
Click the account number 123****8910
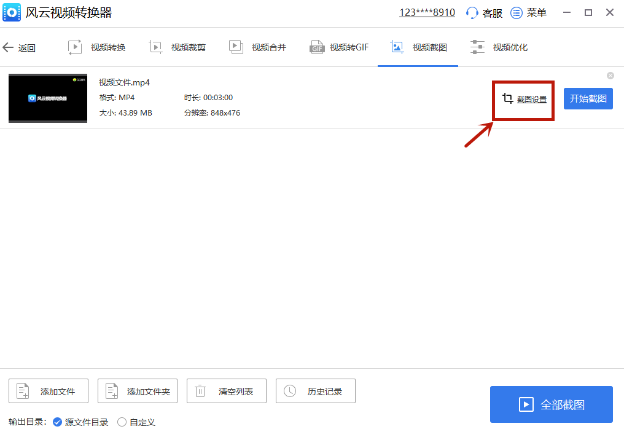click(x=427, y=13)
